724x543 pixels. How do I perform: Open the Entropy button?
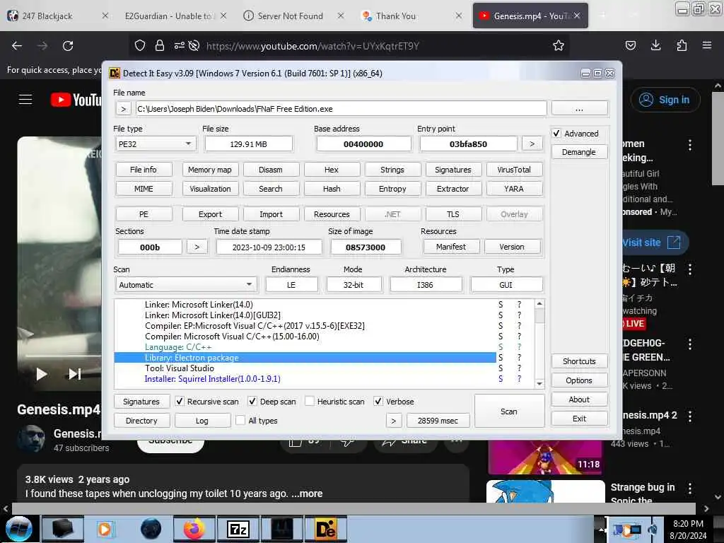392,188
